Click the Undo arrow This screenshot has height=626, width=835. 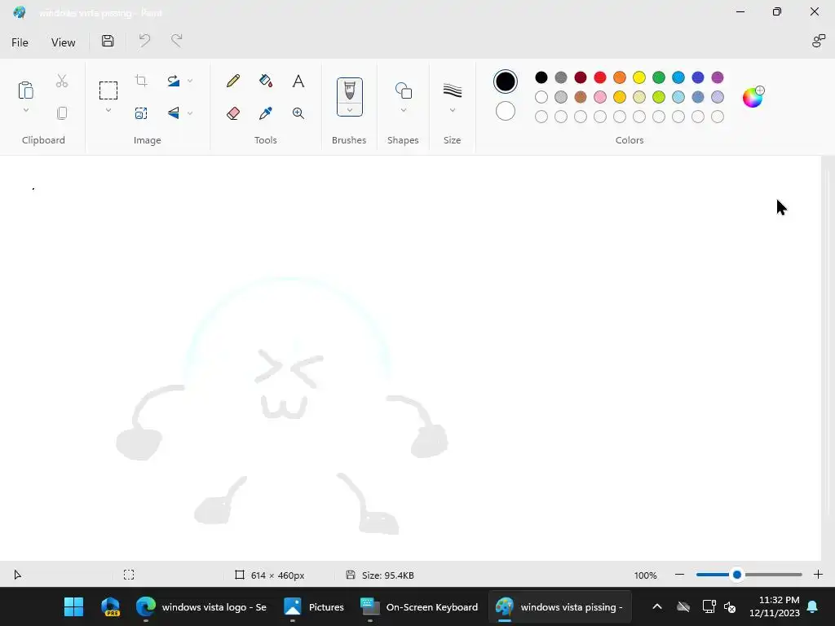[144, 41]
